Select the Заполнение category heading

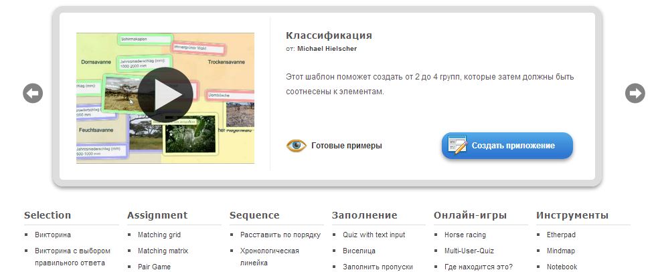[365, 215]
